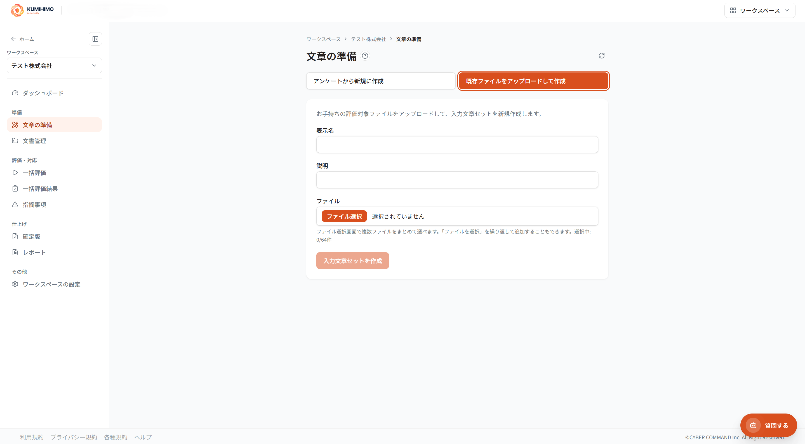
Task: Refresh the page with reload icon
Action: click(602, 56)
